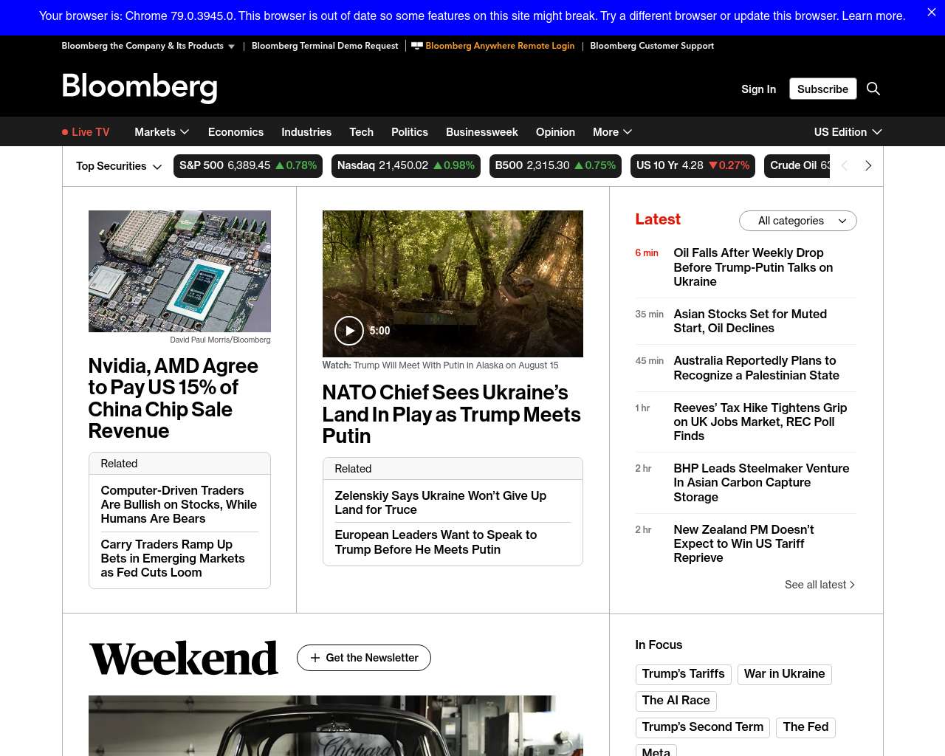
Task: Click See all latest
Action: pos(819,585)
